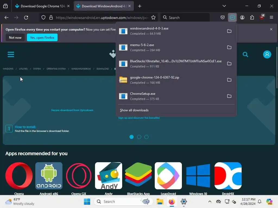This screenshot has height=208, width=278.
Task: Show google-chrome zip in folder
Action: tap(229, 80)
